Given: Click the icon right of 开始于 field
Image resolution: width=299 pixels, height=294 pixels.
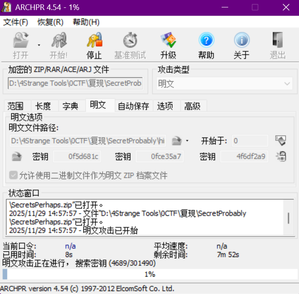Looking at the screenshot, I should [280, 140].
